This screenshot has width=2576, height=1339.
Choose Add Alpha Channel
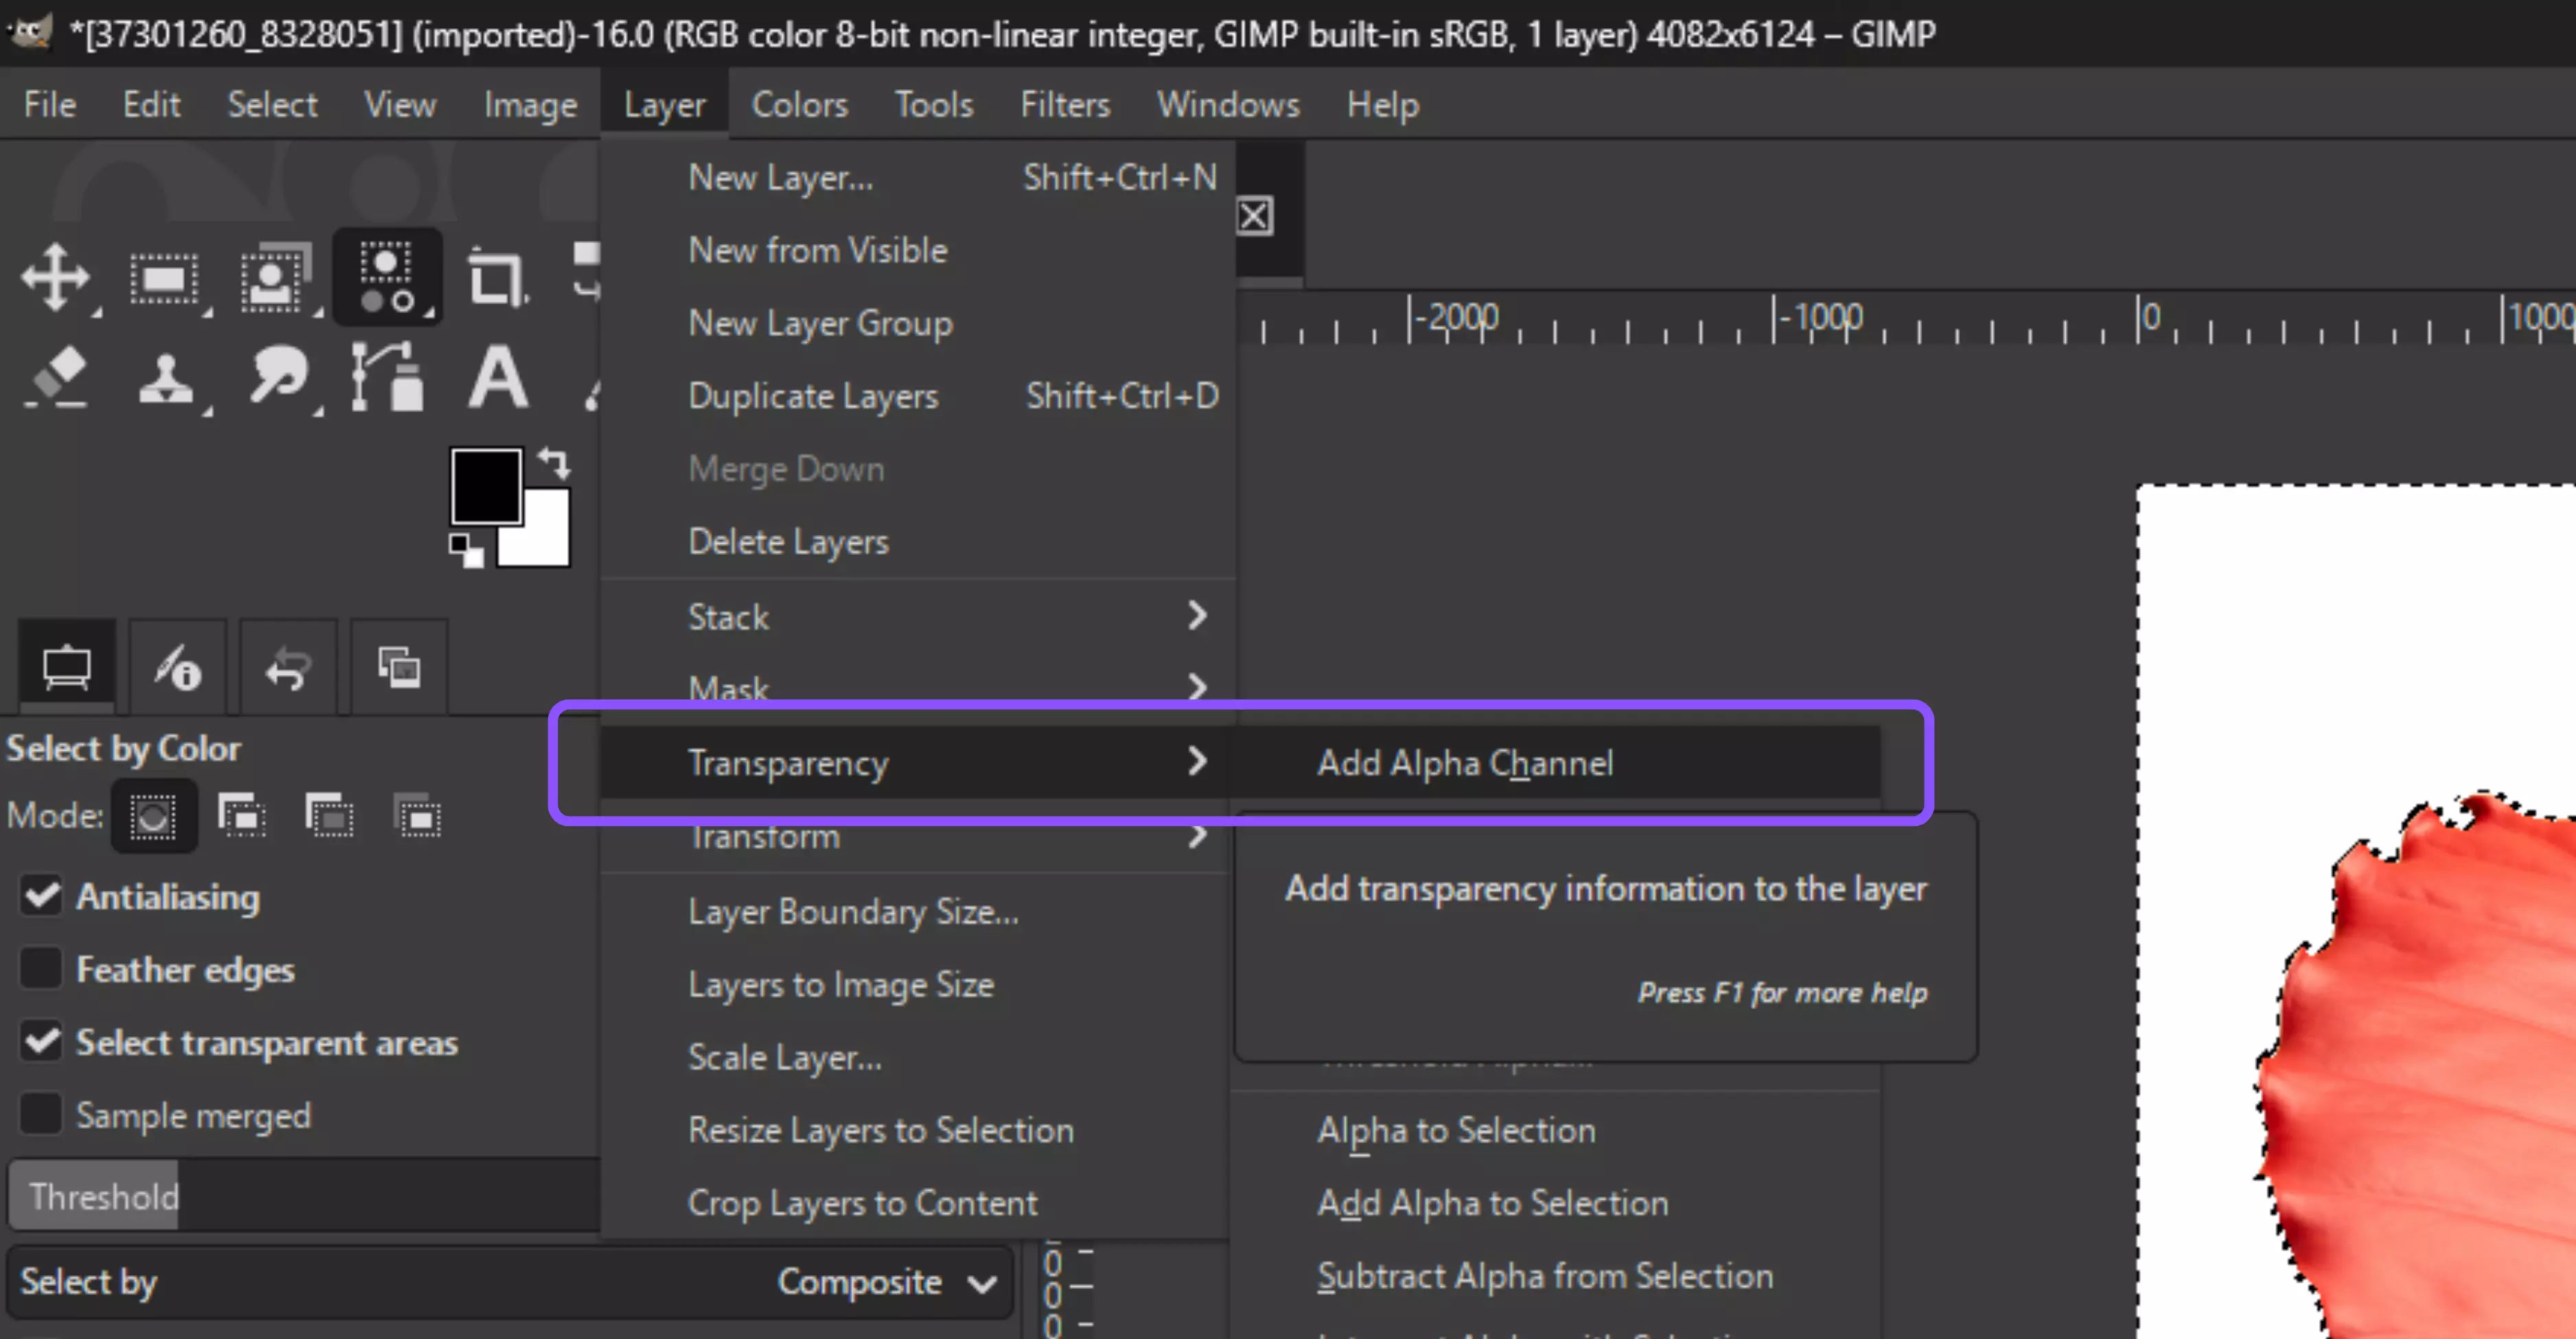(1466, 762)
